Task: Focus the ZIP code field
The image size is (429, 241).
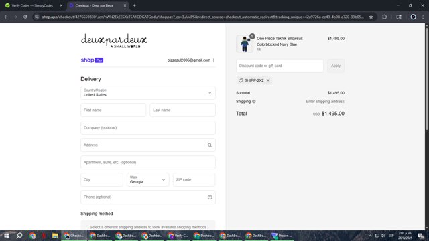Action: [x=194, y=180]
